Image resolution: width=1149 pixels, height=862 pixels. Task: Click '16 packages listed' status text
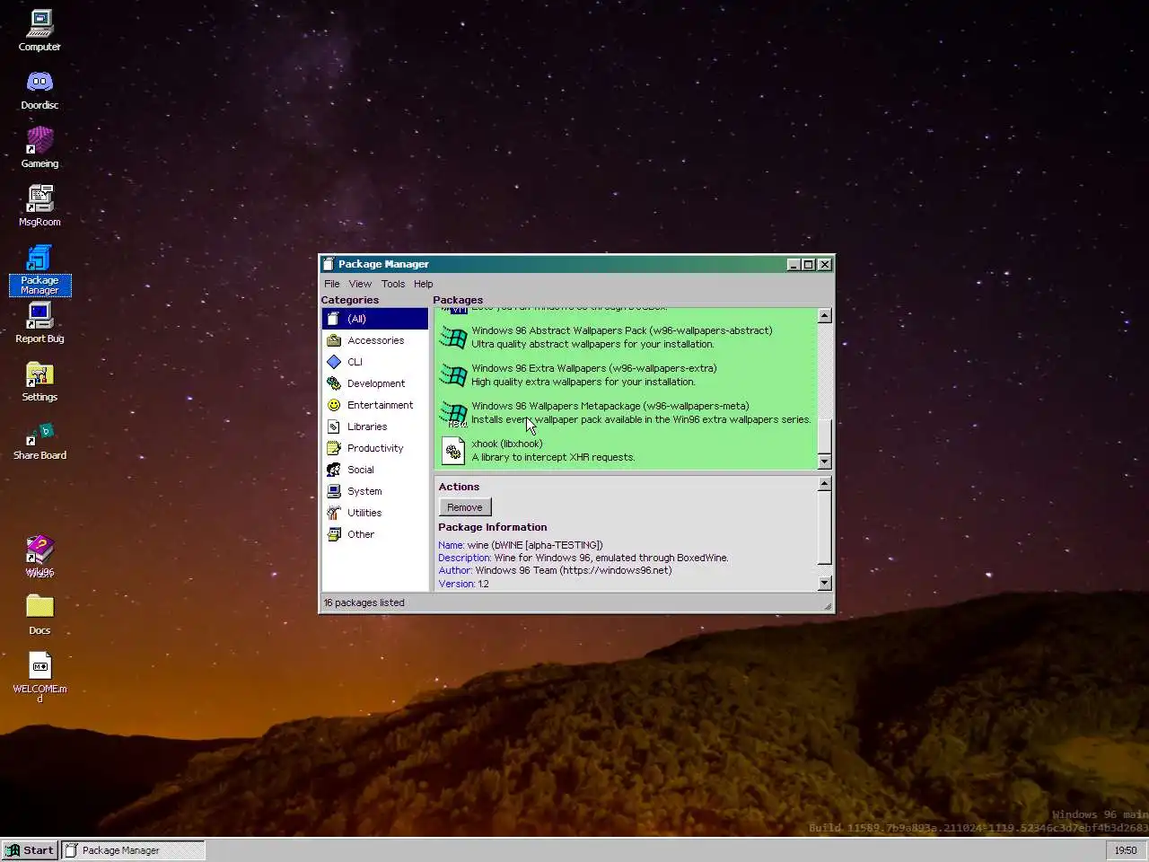tap(364, 603)
